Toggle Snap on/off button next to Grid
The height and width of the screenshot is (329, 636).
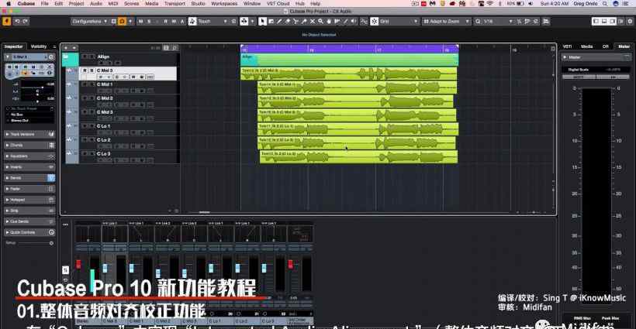coord(374,21)
